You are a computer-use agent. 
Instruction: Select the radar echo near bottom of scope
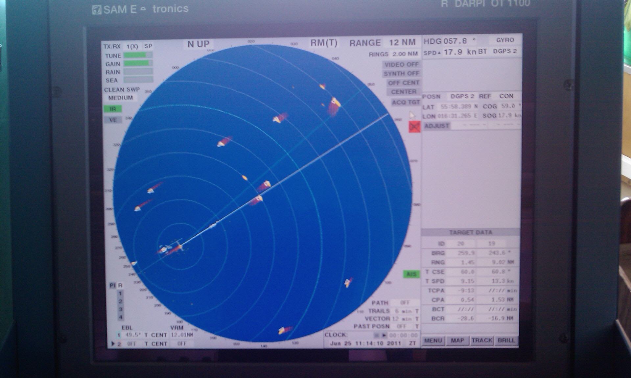click(285, 330)
